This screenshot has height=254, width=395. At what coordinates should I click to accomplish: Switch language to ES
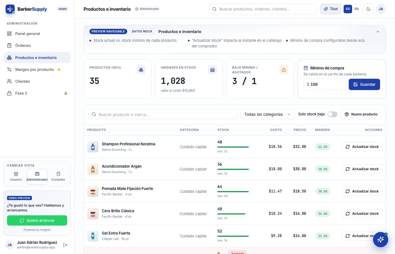point(348,9)
